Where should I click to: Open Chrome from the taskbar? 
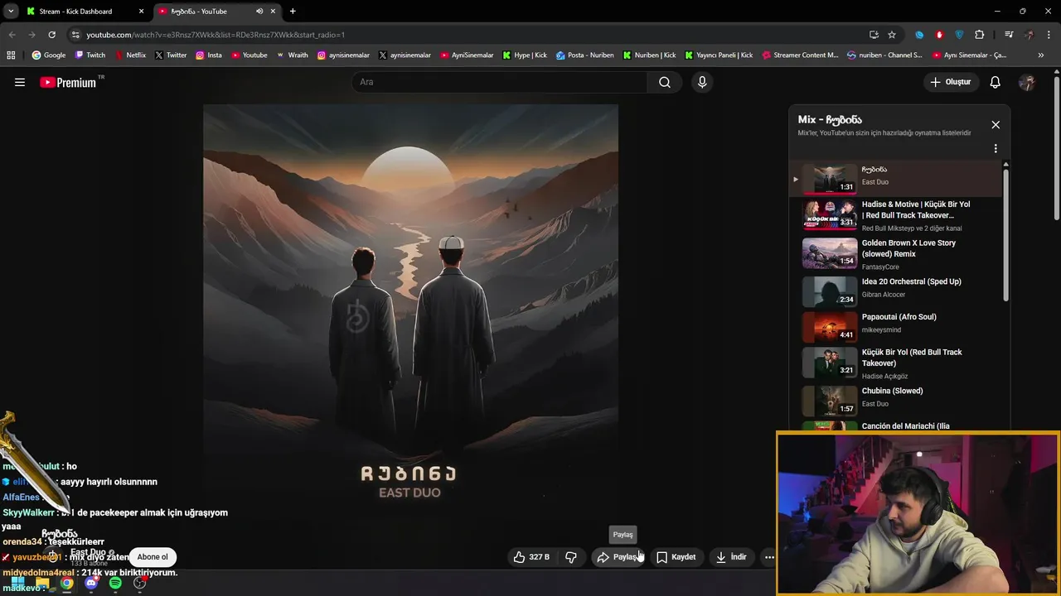point(66,583)
